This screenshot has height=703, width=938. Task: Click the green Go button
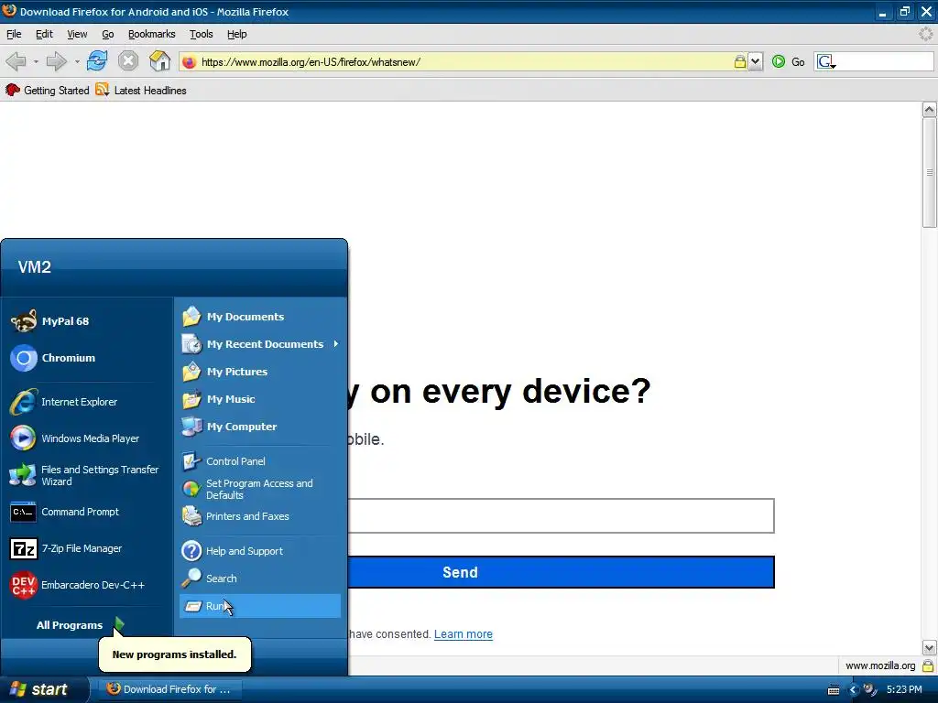click(x=789, y=61)
